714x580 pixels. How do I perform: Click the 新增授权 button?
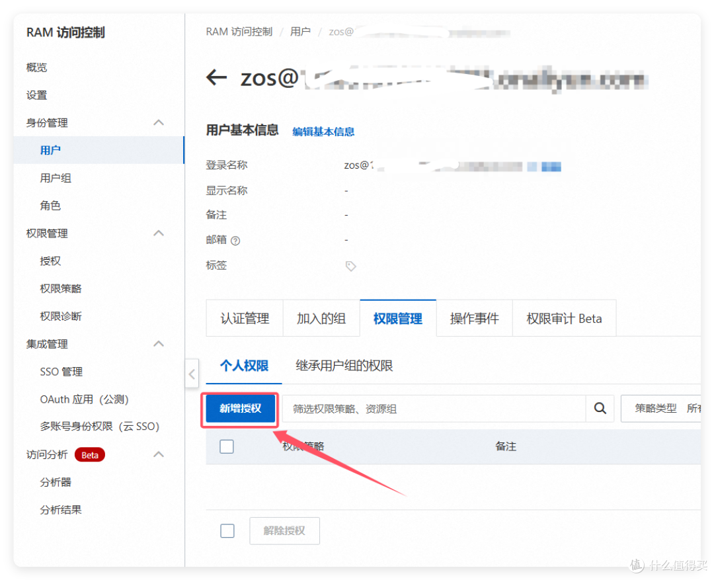(239, 409)
